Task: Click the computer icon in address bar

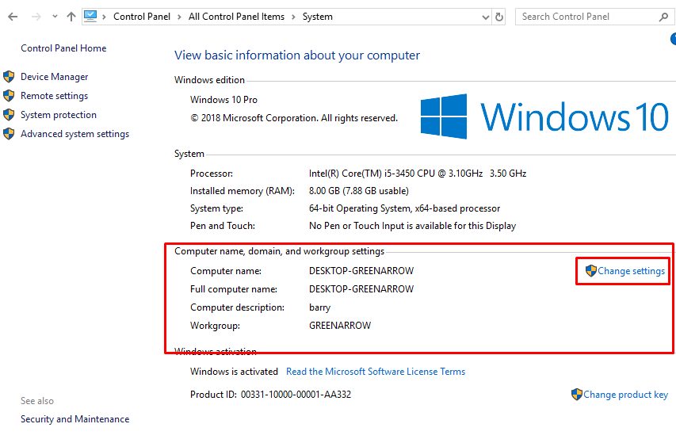Action: pos(90,17)
